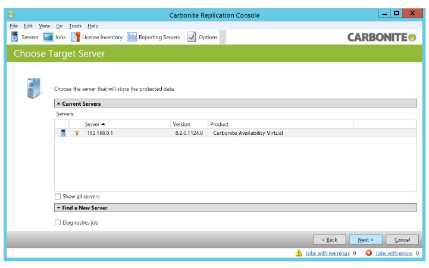Open the Options checkmark toolbar icon
The width and height of the screenshot is (429, 268).
click(x=192, y=37)
